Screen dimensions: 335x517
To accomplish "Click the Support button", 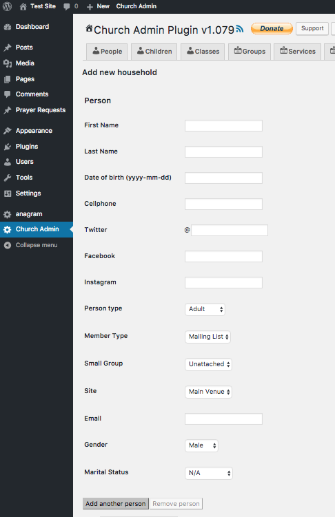I will point(312,28).
